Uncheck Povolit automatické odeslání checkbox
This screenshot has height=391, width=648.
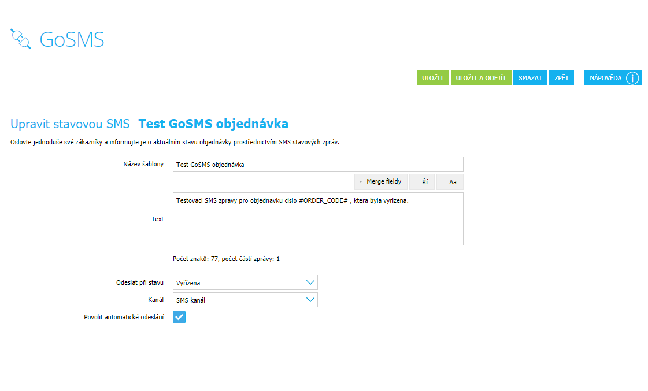[x=179, y=317]
